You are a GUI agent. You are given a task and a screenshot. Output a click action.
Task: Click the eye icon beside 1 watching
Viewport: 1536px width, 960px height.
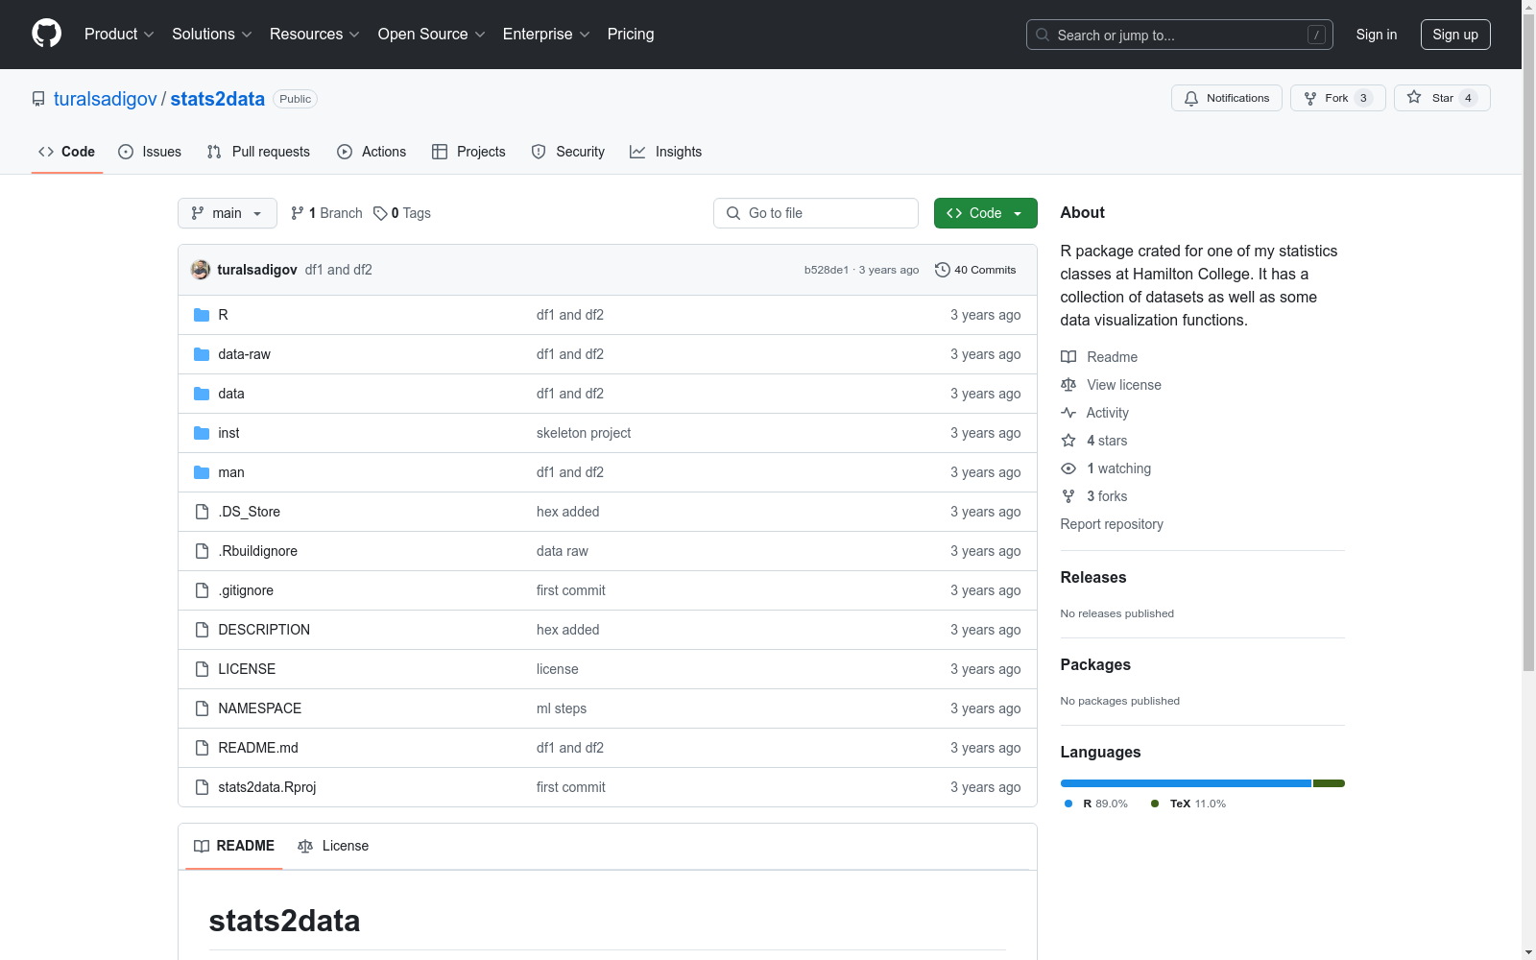(x=1068, y=468)
